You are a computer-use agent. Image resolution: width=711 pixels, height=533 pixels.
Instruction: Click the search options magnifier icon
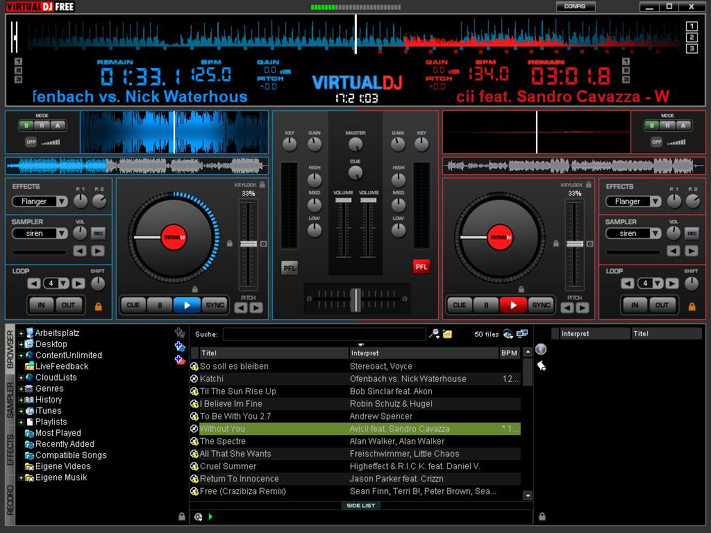[x=434, y=334]
